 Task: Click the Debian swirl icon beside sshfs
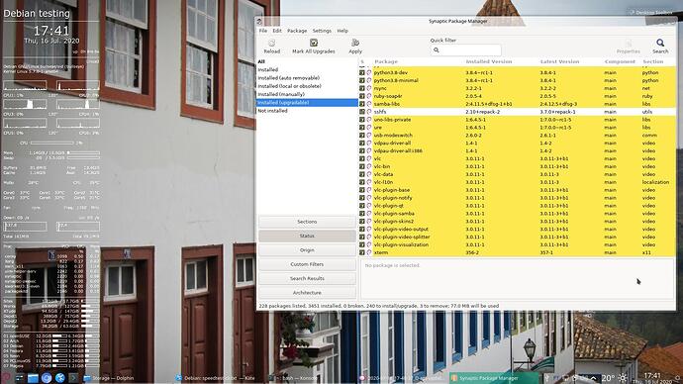369,112
